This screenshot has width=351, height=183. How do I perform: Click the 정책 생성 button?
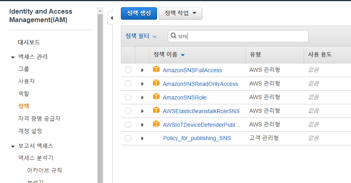(x=139, y=13)
